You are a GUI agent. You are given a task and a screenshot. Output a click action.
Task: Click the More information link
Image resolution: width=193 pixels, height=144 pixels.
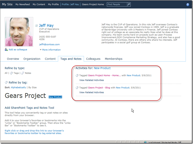pyautogui.click(x=51, y=50)
